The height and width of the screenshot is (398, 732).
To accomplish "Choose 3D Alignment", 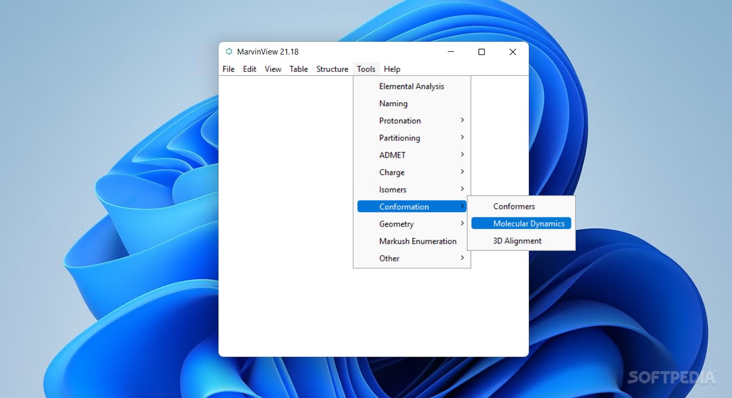I will coord(521,241).
